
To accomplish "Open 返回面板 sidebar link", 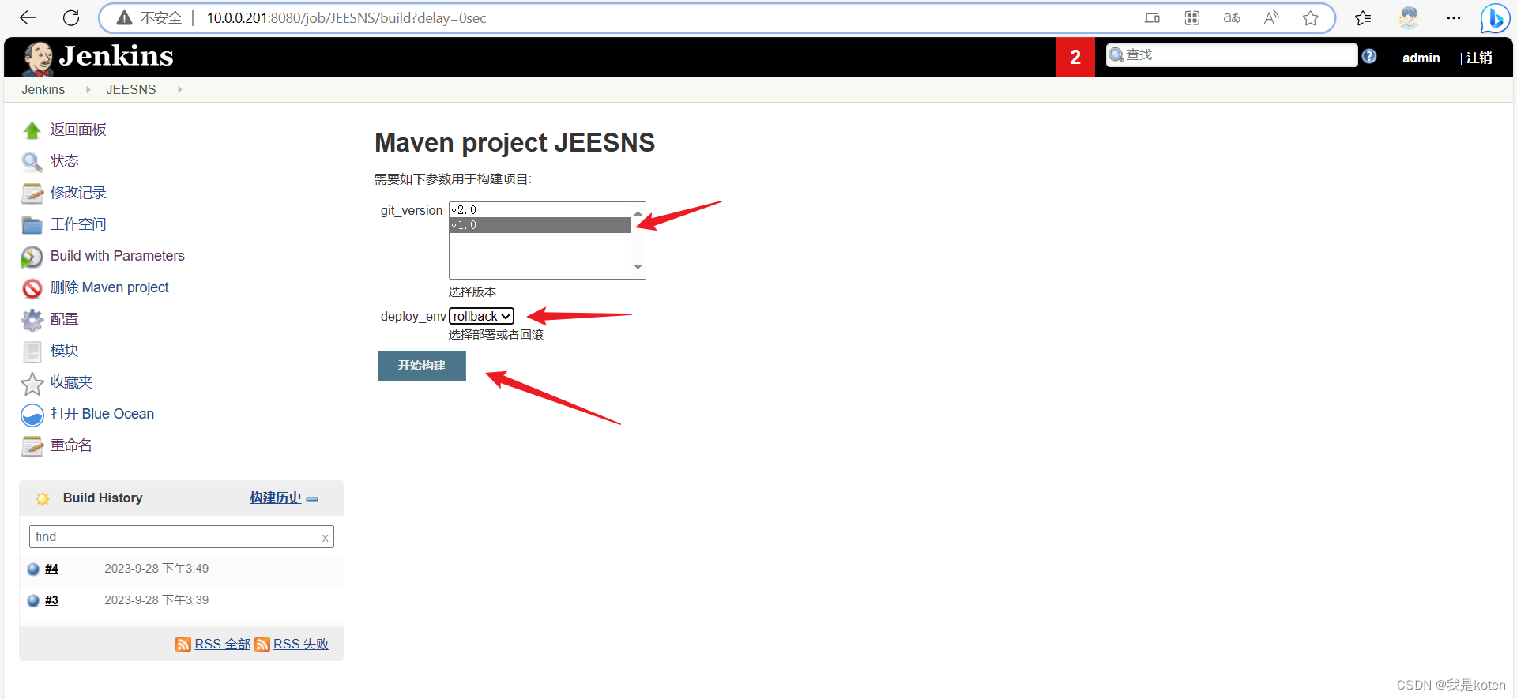I will (78, 130).
